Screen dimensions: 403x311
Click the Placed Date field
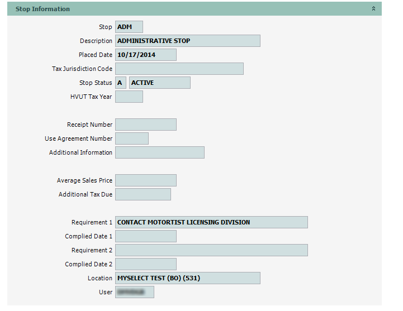(145, 55)
